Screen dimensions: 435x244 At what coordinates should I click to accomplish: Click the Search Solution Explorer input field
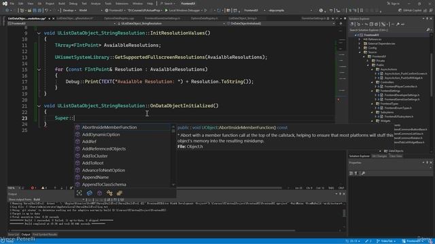(x=387, y=30)
